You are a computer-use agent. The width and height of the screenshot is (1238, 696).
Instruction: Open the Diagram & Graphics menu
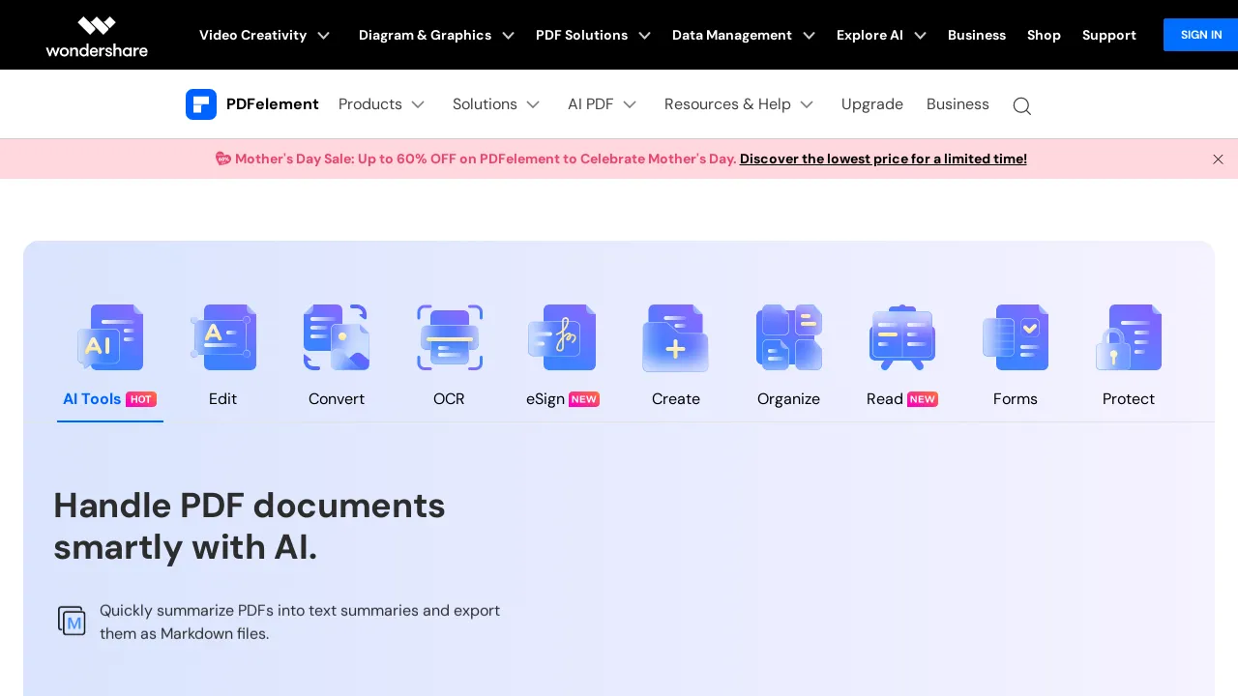pyautogui.click(x=425, y=35)
